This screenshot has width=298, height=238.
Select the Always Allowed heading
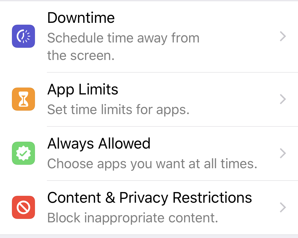99,144
